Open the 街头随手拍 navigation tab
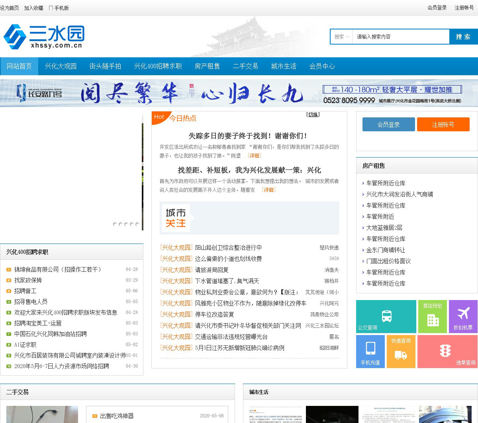Viewport: 478px width, 423px height. click(105, 66)
